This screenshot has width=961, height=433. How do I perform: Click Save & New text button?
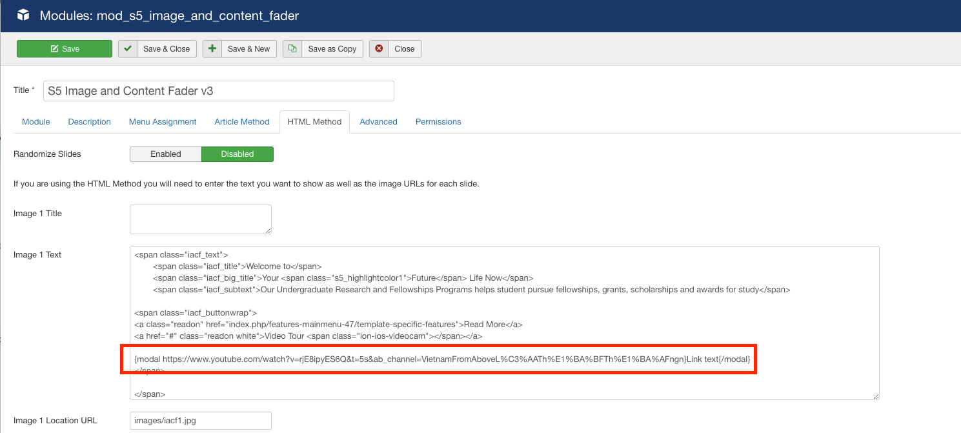[249, 49]
